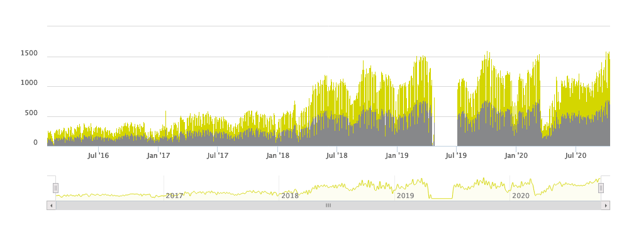
Task: Select the navigator handle at range end
Action: point(601,188)
